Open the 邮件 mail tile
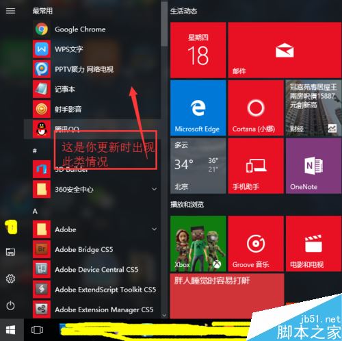This screenshot has width=342, height=341. (285, 50)
